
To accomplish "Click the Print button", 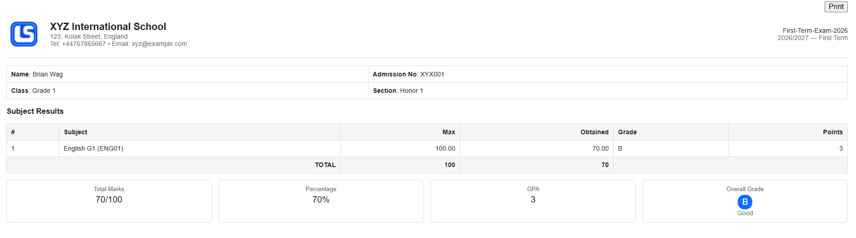I will click(836, 7).
